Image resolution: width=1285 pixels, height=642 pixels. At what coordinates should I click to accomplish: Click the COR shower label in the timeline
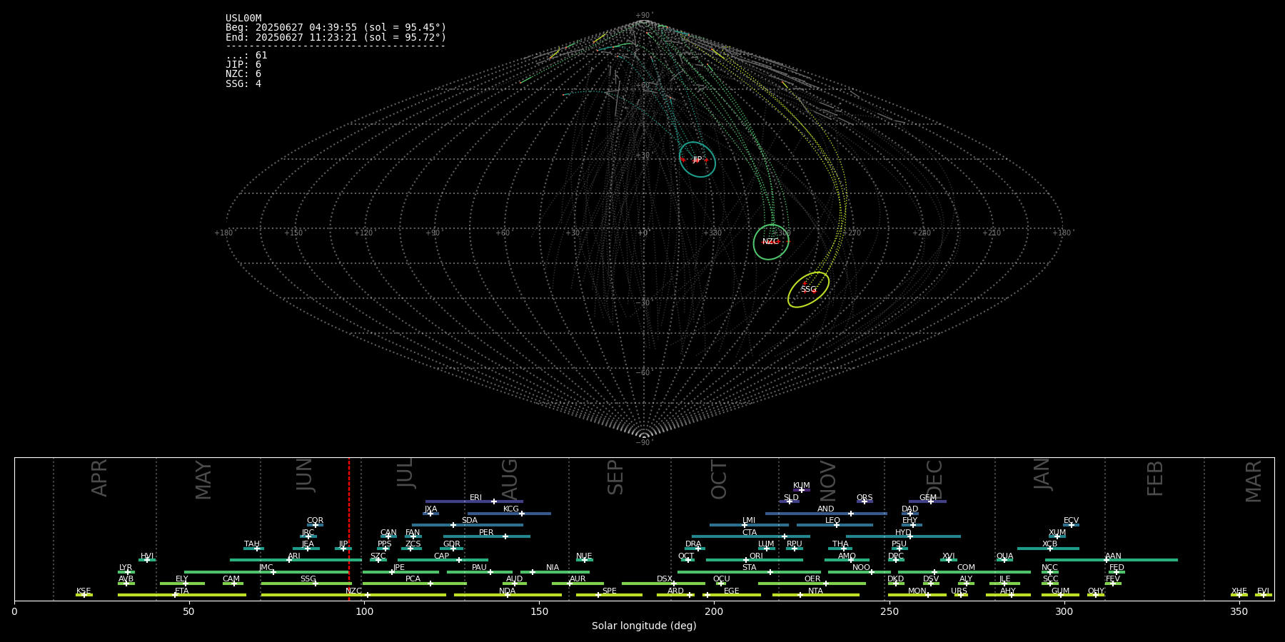[x=315, y=521]
